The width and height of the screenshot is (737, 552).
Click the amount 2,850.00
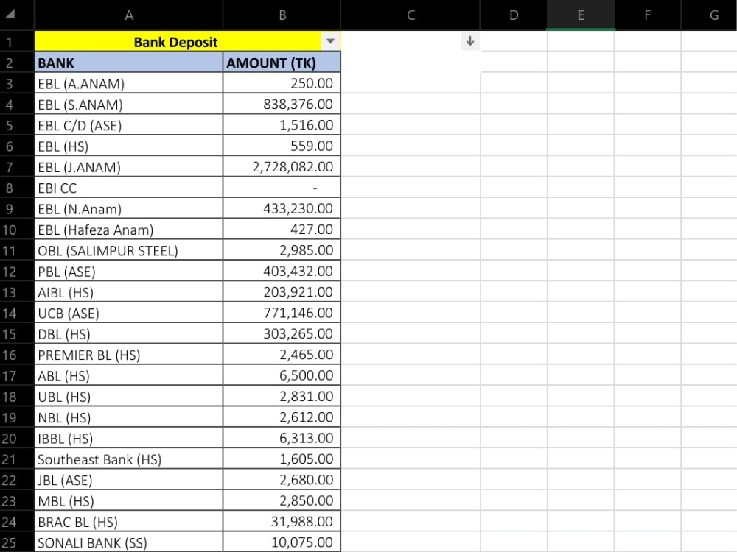pos(307,500)
